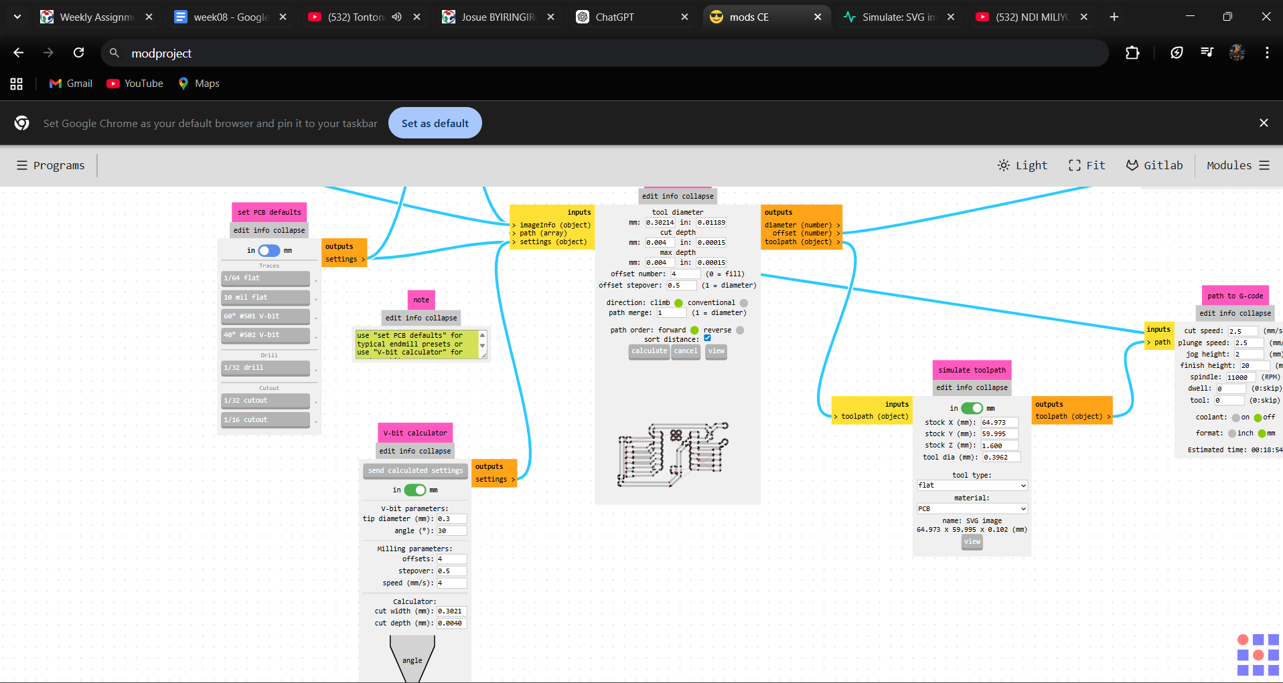Select the 40° #502 V-bit preset
The image size is (1283, 683).
click(266, 335)
